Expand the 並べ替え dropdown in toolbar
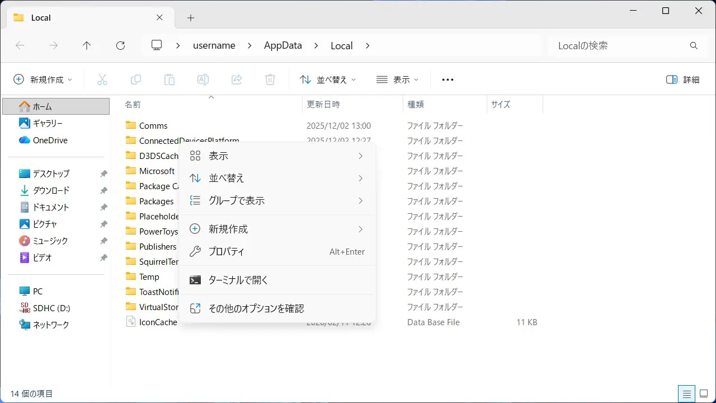The image size is (716, 403). tap(328, 79)
